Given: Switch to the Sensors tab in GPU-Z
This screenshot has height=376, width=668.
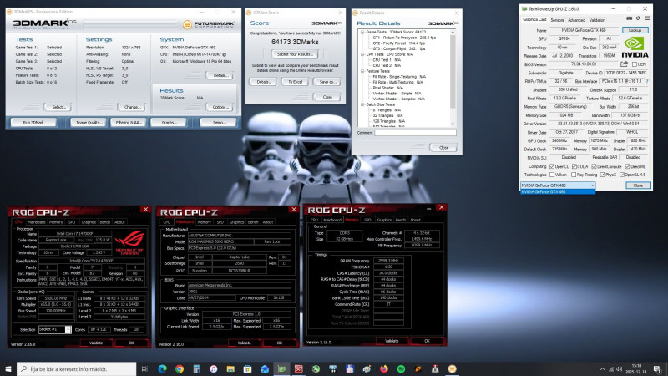Looking at the screenshot, I should 557,20.
